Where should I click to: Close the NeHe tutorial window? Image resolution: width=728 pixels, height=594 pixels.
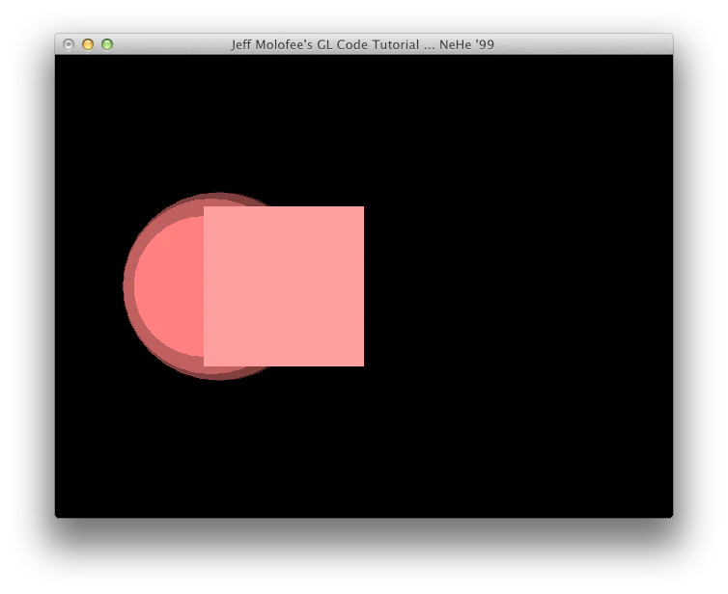(x=69, y=44)
